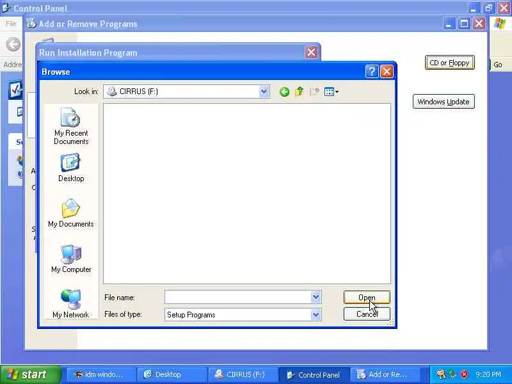The width and height of the screenshot is (512, 384).
Task: Expand the File name dropdown arrow
Action: (x=316, y=297)
